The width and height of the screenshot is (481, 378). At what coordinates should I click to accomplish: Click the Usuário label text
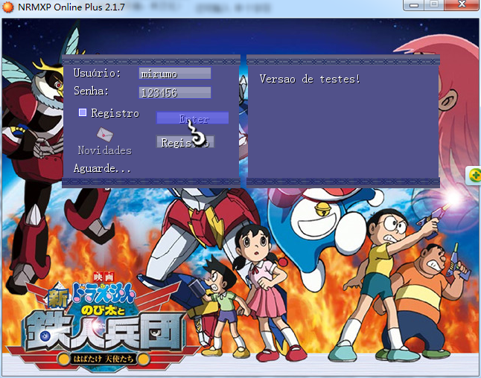[97, 73]
